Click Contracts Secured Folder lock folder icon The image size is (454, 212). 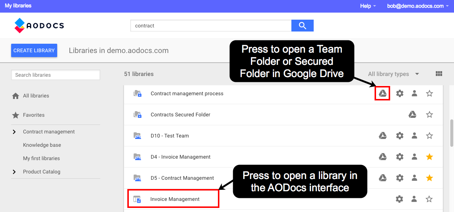click(x=138, y=115)
